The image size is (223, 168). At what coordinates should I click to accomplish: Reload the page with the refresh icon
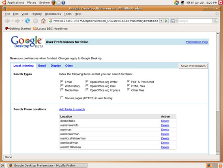coord(28,21)
